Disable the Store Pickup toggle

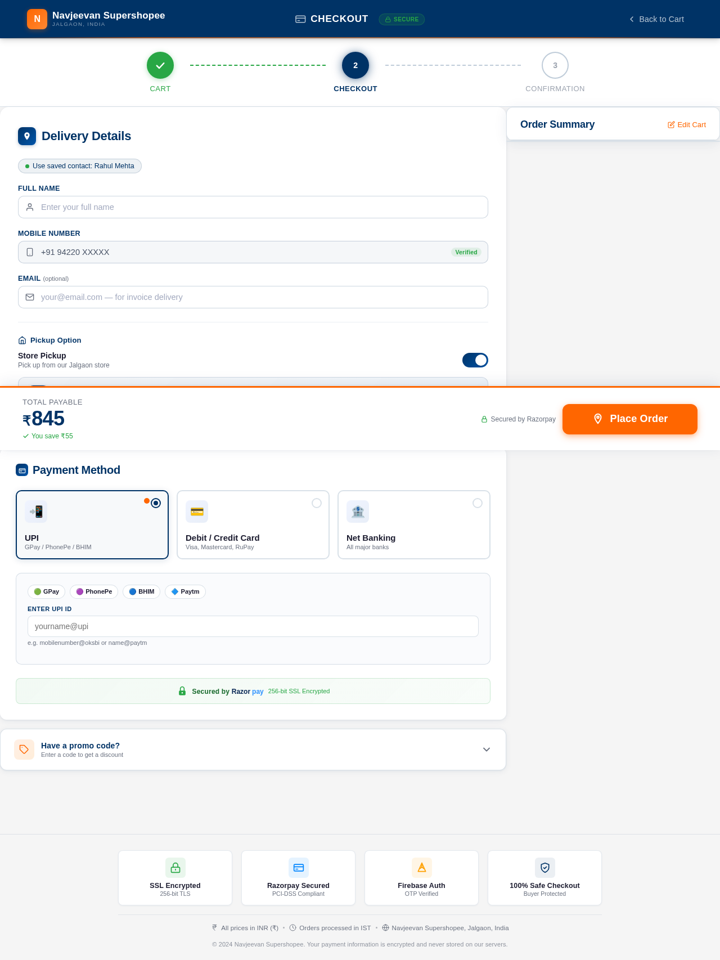(475, 360)
